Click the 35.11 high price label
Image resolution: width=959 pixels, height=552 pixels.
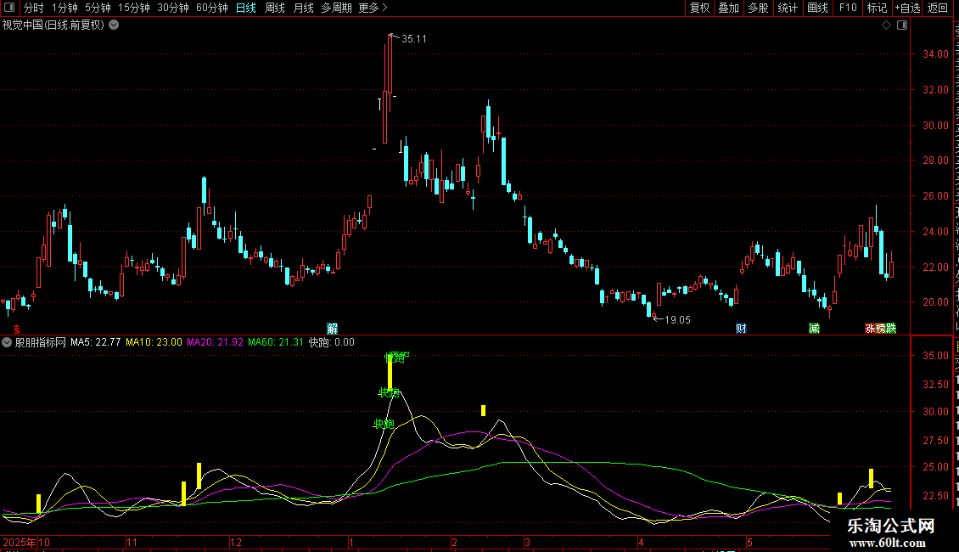pos(414,39)
